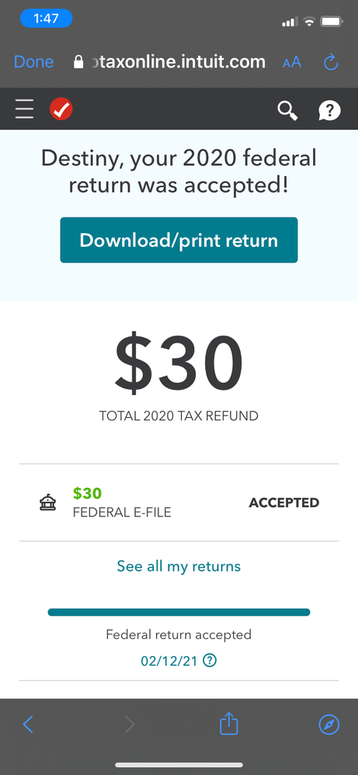
Task: Reload the page with refresh icon
Action: tap(330, 62)
